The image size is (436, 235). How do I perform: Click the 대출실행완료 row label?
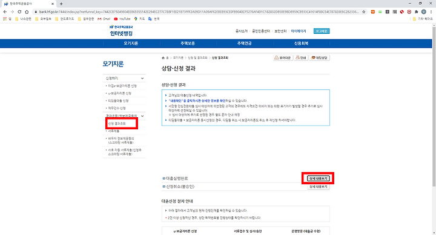tap(177, 178)
